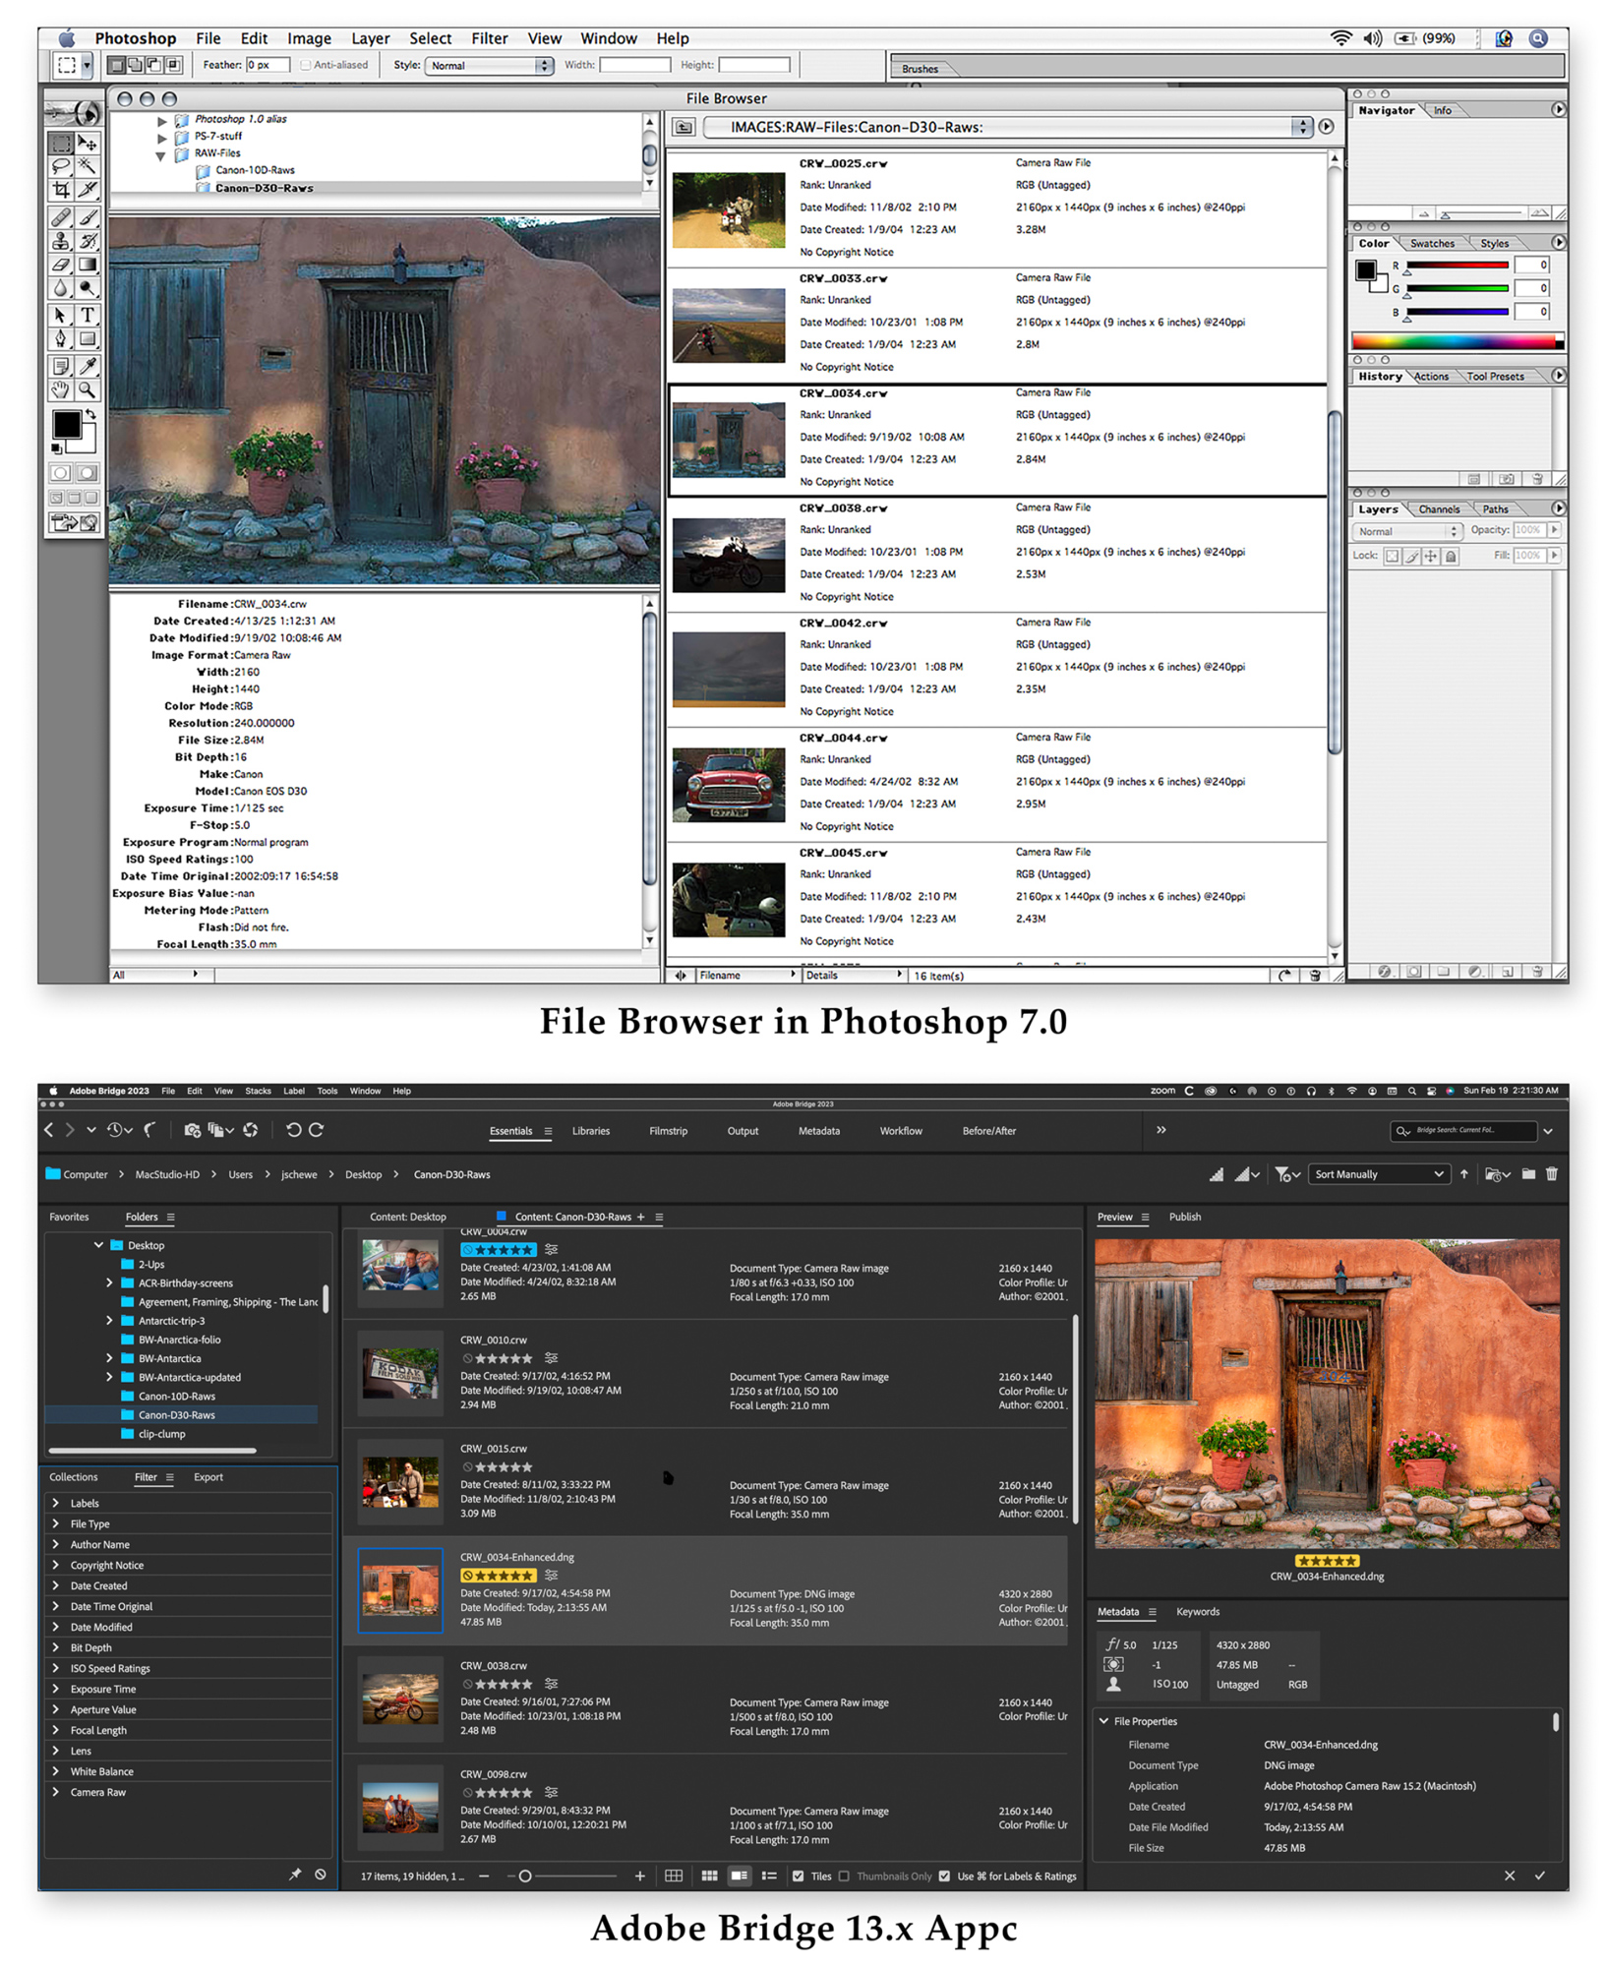Expand the PS-7-stuff folder triangle
1607x1967 pixels.
162,137
